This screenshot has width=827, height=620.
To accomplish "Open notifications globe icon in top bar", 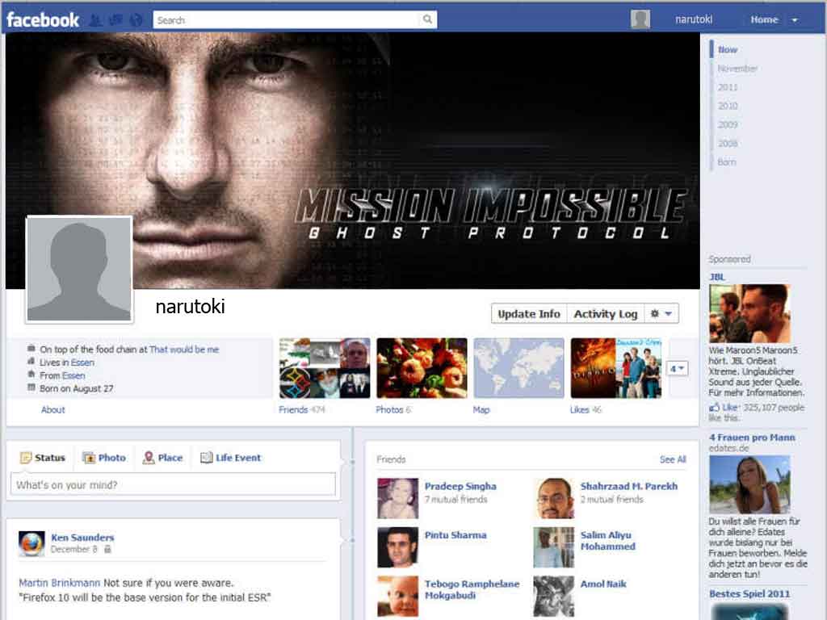I will point(136,20).
